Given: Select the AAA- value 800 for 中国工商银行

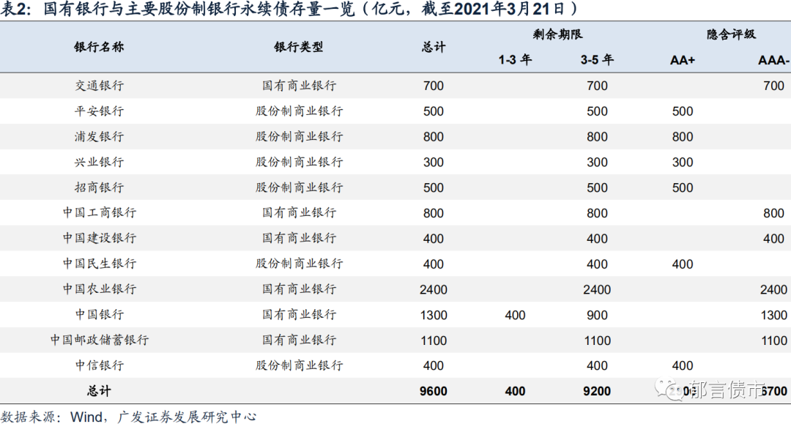Looking at the screenshot, I should pyautogui.click(x=774, y=213).
